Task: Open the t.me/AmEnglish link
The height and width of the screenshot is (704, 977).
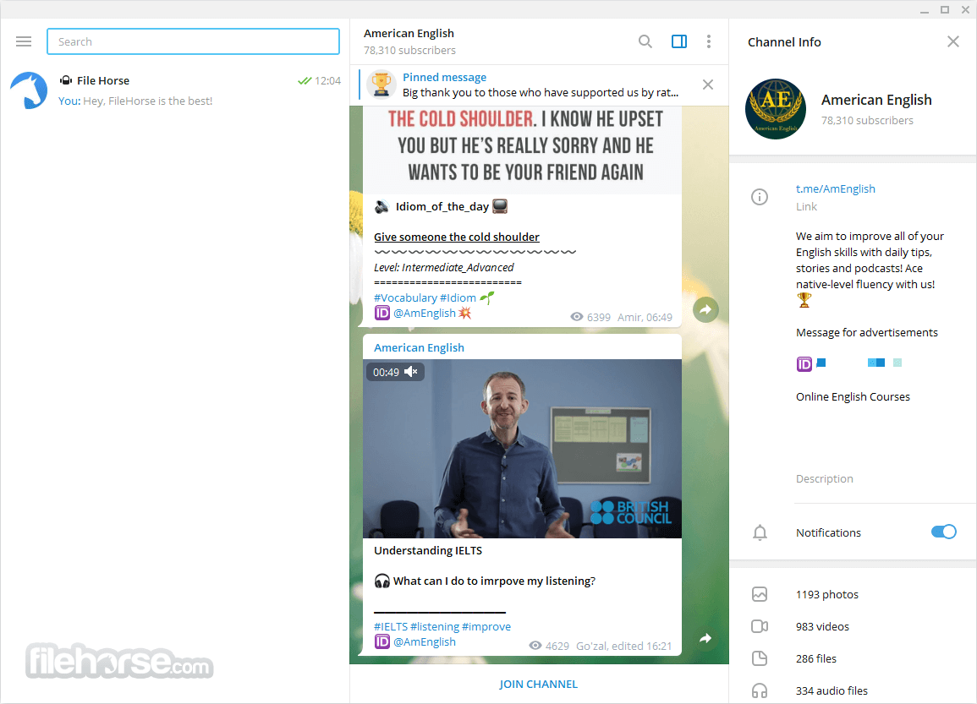Action: click(835, 188)
